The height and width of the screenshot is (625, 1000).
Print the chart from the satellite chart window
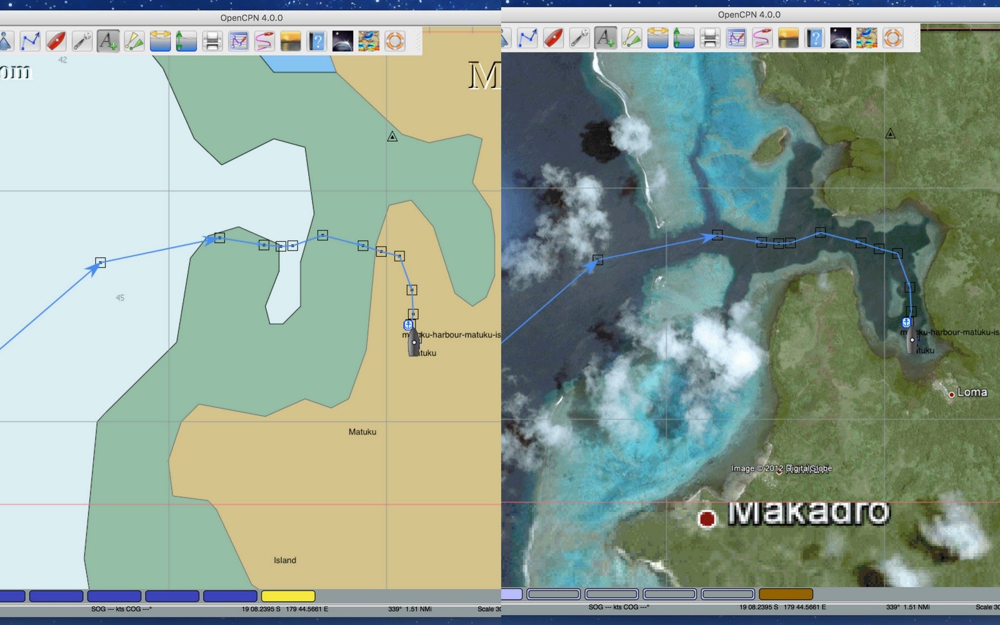click(710, 38)
